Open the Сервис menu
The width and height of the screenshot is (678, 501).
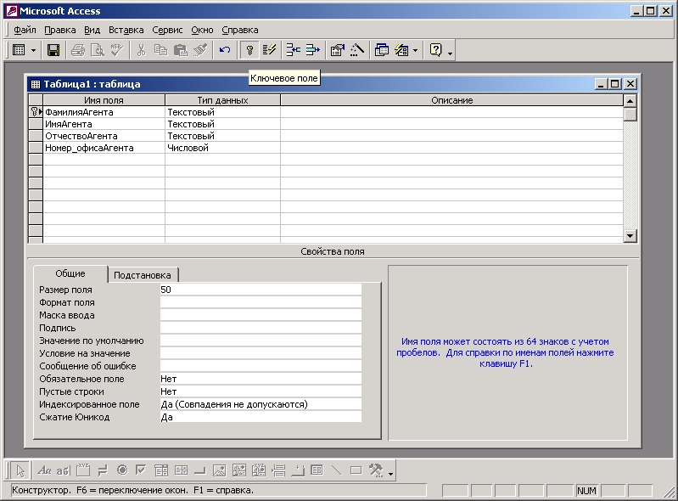pyautogui.click(x=167, y=30)
